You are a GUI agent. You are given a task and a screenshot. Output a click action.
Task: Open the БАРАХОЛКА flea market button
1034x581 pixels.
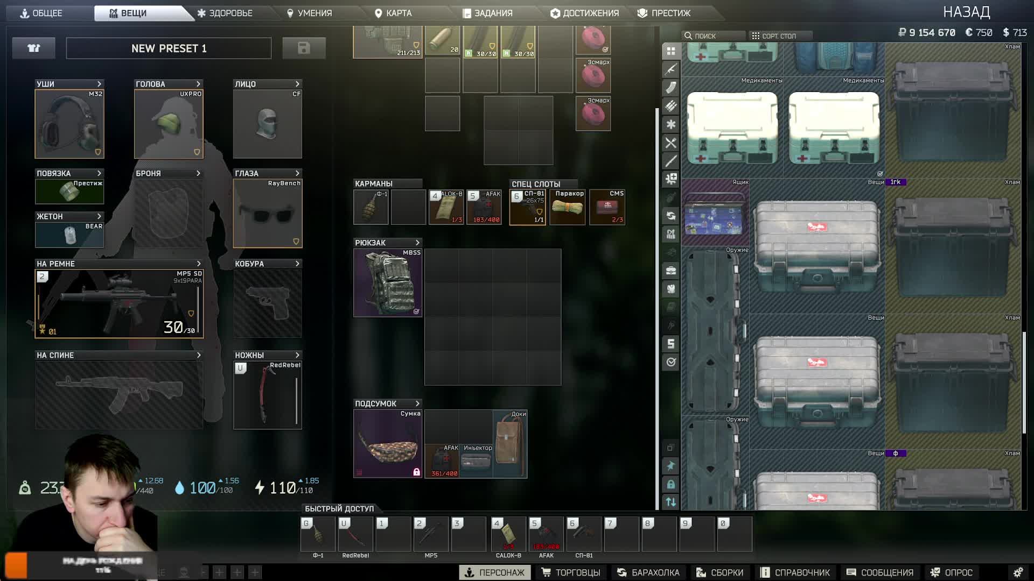click(648, 572)
